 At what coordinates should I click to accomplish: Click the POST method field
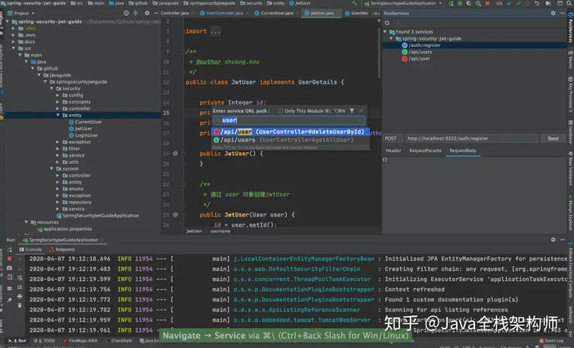393,139
